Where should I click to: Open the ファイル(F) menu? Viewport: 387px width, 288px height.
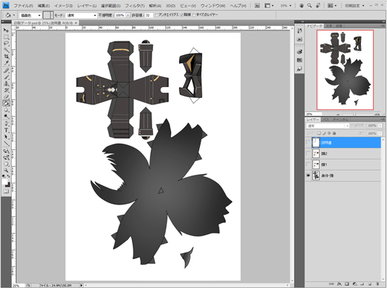[23, 5]
